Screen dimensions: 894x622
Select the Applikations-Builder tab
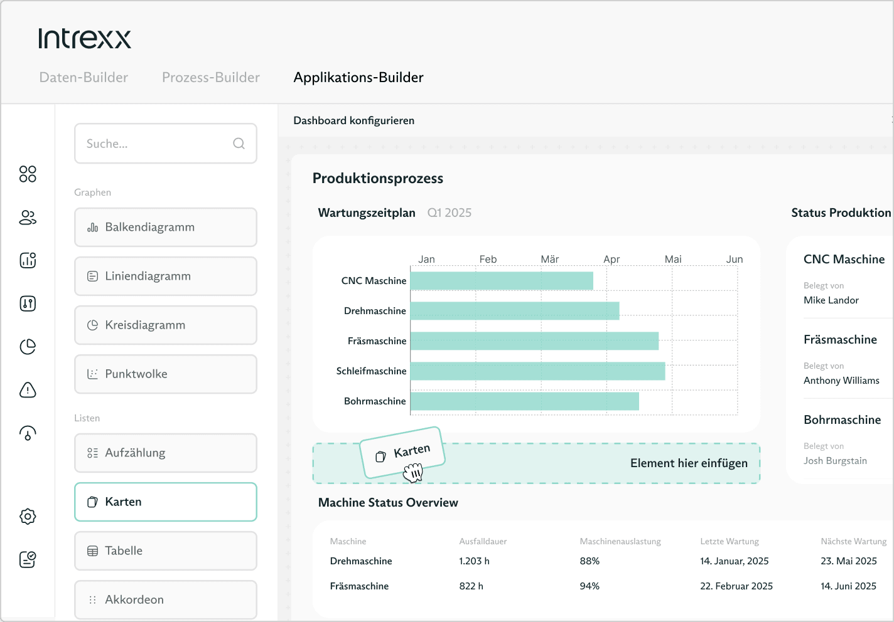(358, 77)
